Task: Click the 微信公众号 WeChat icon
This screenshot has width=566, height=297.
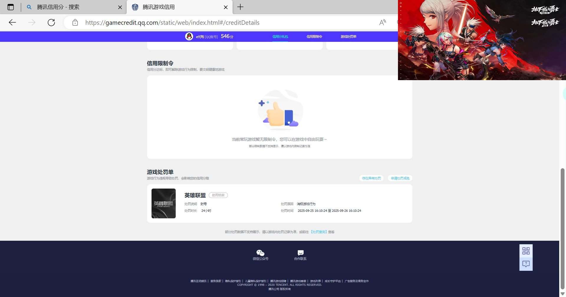Action: 260,253
